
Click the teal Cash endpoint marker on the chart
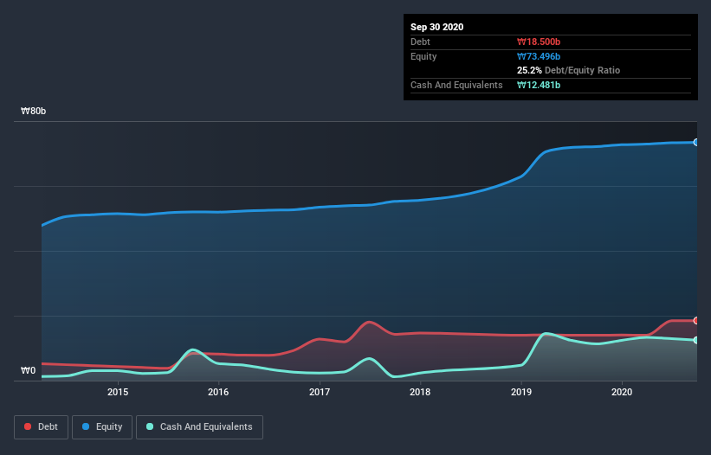click(696, 340)
